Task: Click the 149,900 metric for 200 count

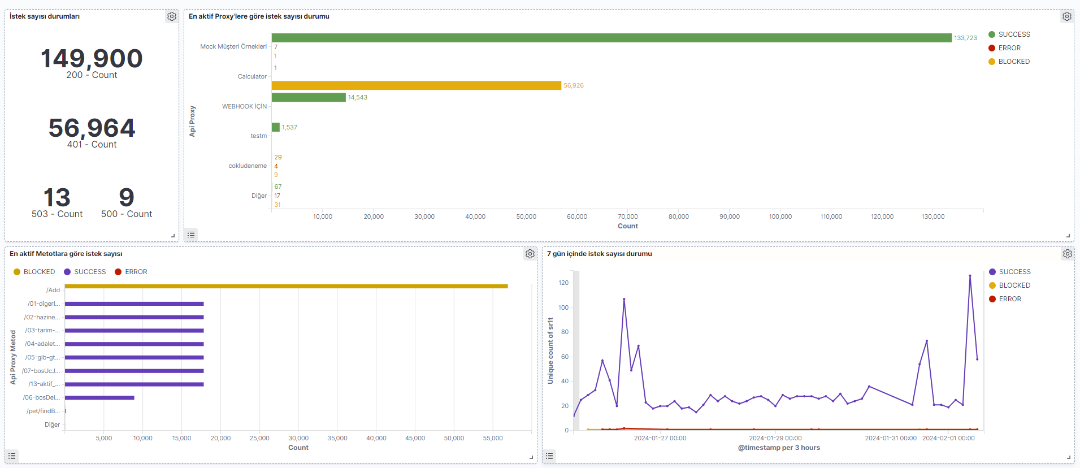Action: pyautogui.click(x=92, y=59)
